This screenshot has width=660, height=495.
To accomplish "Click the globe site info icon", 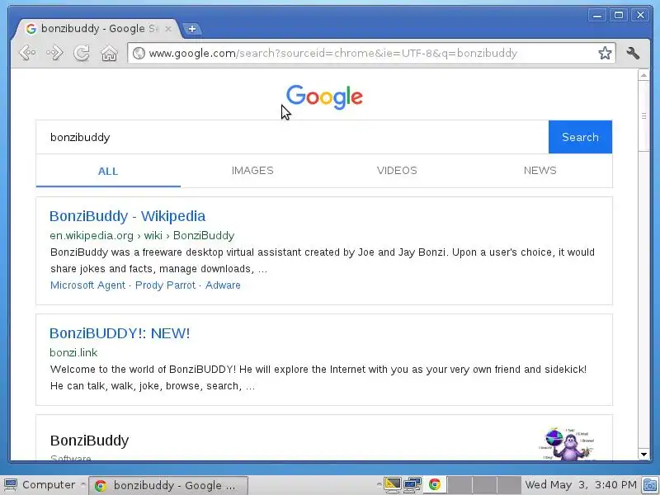I will pos(139,53).
